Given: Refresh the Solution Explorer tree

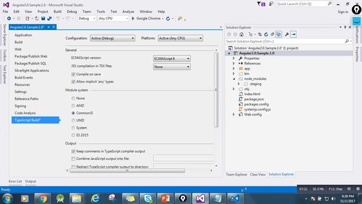Looking at the screenshot, I should click(266, 35).
